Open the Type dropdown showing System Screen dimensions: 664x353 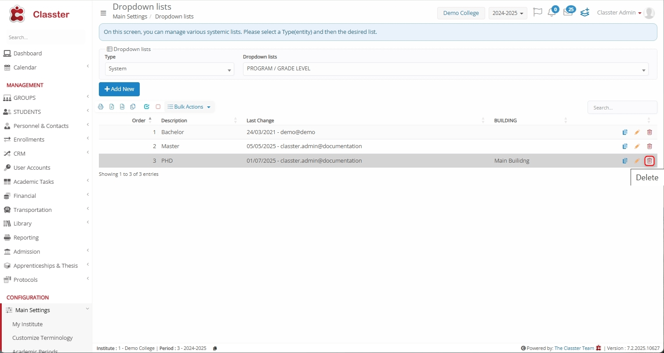169,69
